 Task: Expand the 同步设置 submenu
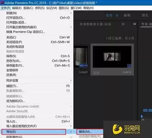[x=36, y=80]
